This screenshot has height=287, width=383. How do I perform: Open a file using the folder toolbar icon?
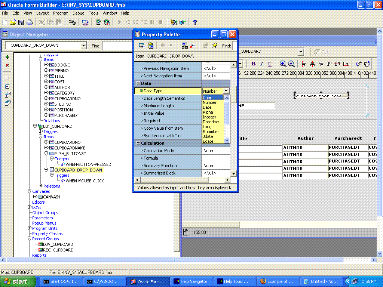[x=13, y=22]
